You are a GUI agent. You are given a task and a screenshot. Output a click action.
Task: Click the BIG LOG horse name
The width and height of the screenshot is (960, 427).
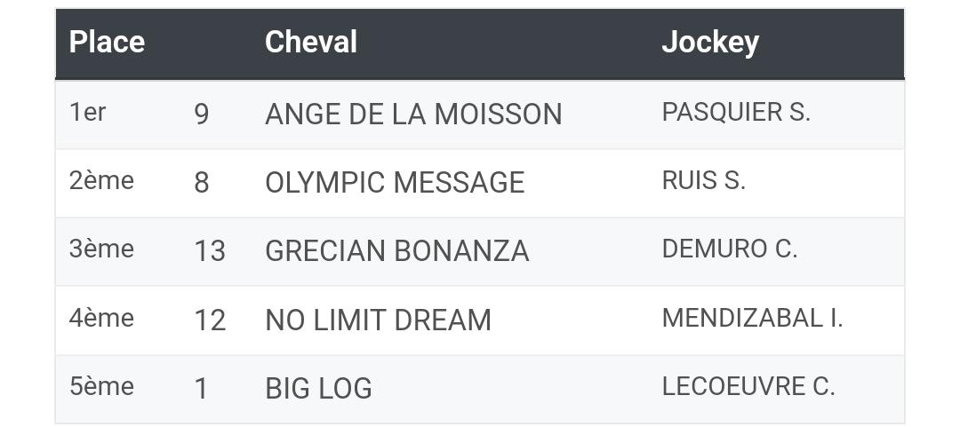click(318, 389)
